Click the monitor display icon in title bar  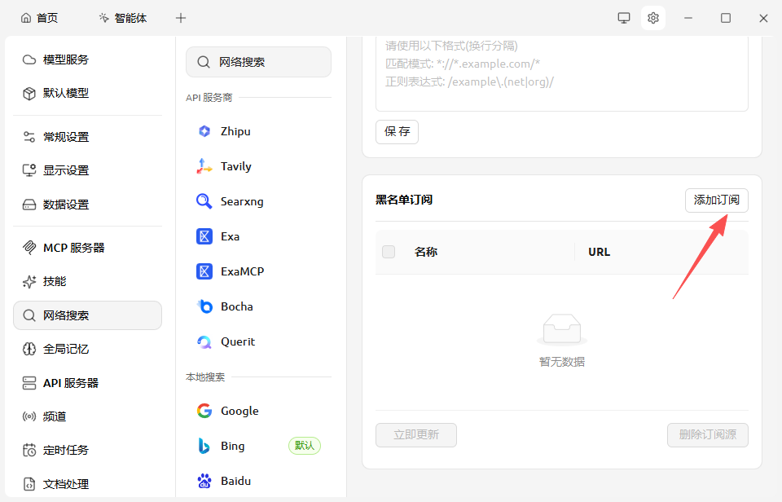(623, 19)
